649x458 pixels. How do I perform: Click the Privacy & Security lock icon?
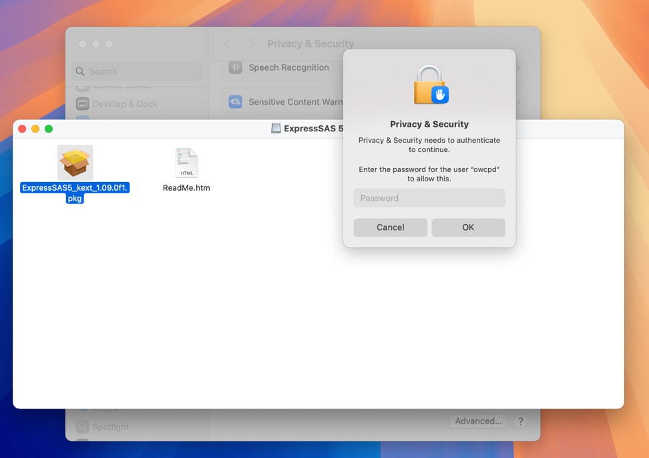tap(430, 85)
